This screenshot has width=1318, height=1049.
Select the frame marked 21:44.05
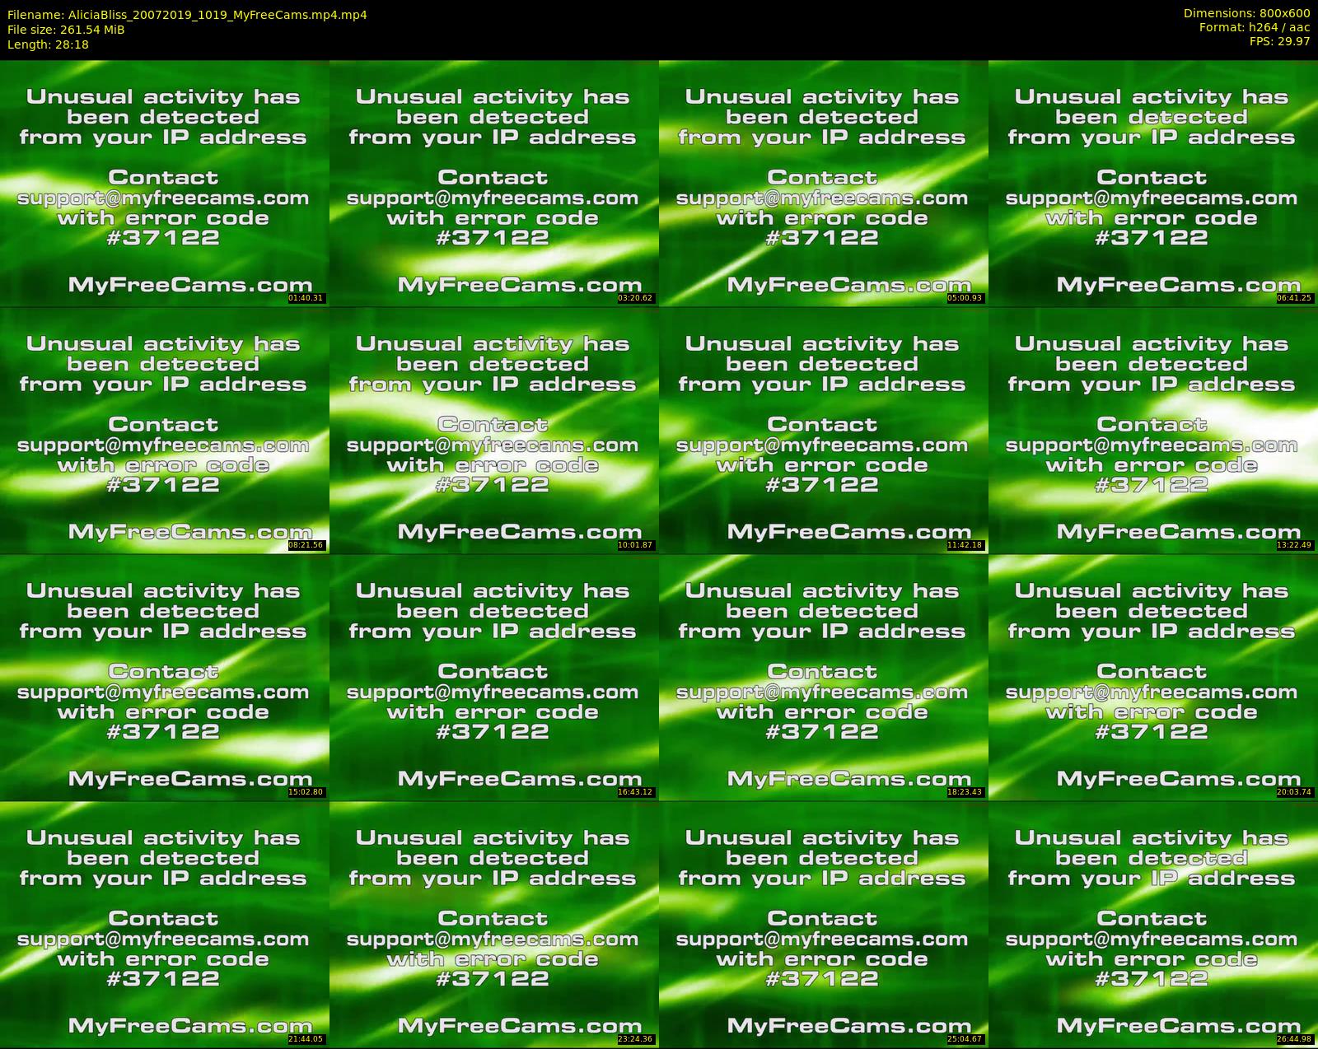click(164, 924)
